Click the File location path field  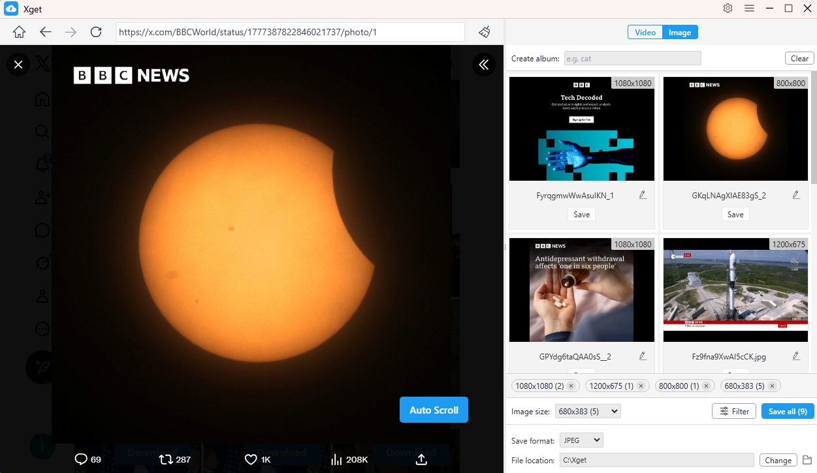[656, 460]
